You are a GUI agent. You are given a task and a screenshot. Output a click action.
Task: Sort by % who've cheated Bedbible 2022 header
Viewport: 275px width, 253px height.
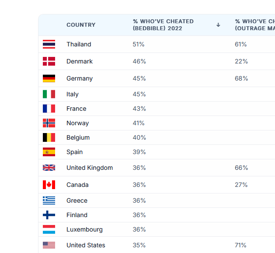tap(163, 25)
